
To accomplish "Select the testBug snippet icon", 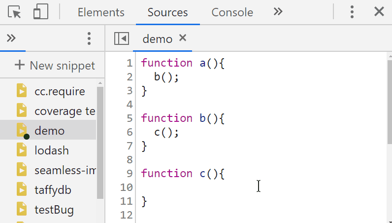I will (x=22, y=209).
